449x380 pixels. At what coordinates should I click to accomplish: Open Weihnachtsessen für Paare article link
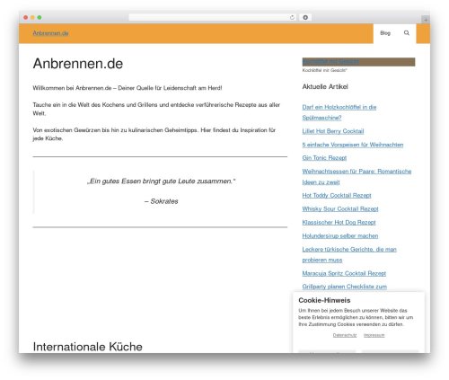357,177
